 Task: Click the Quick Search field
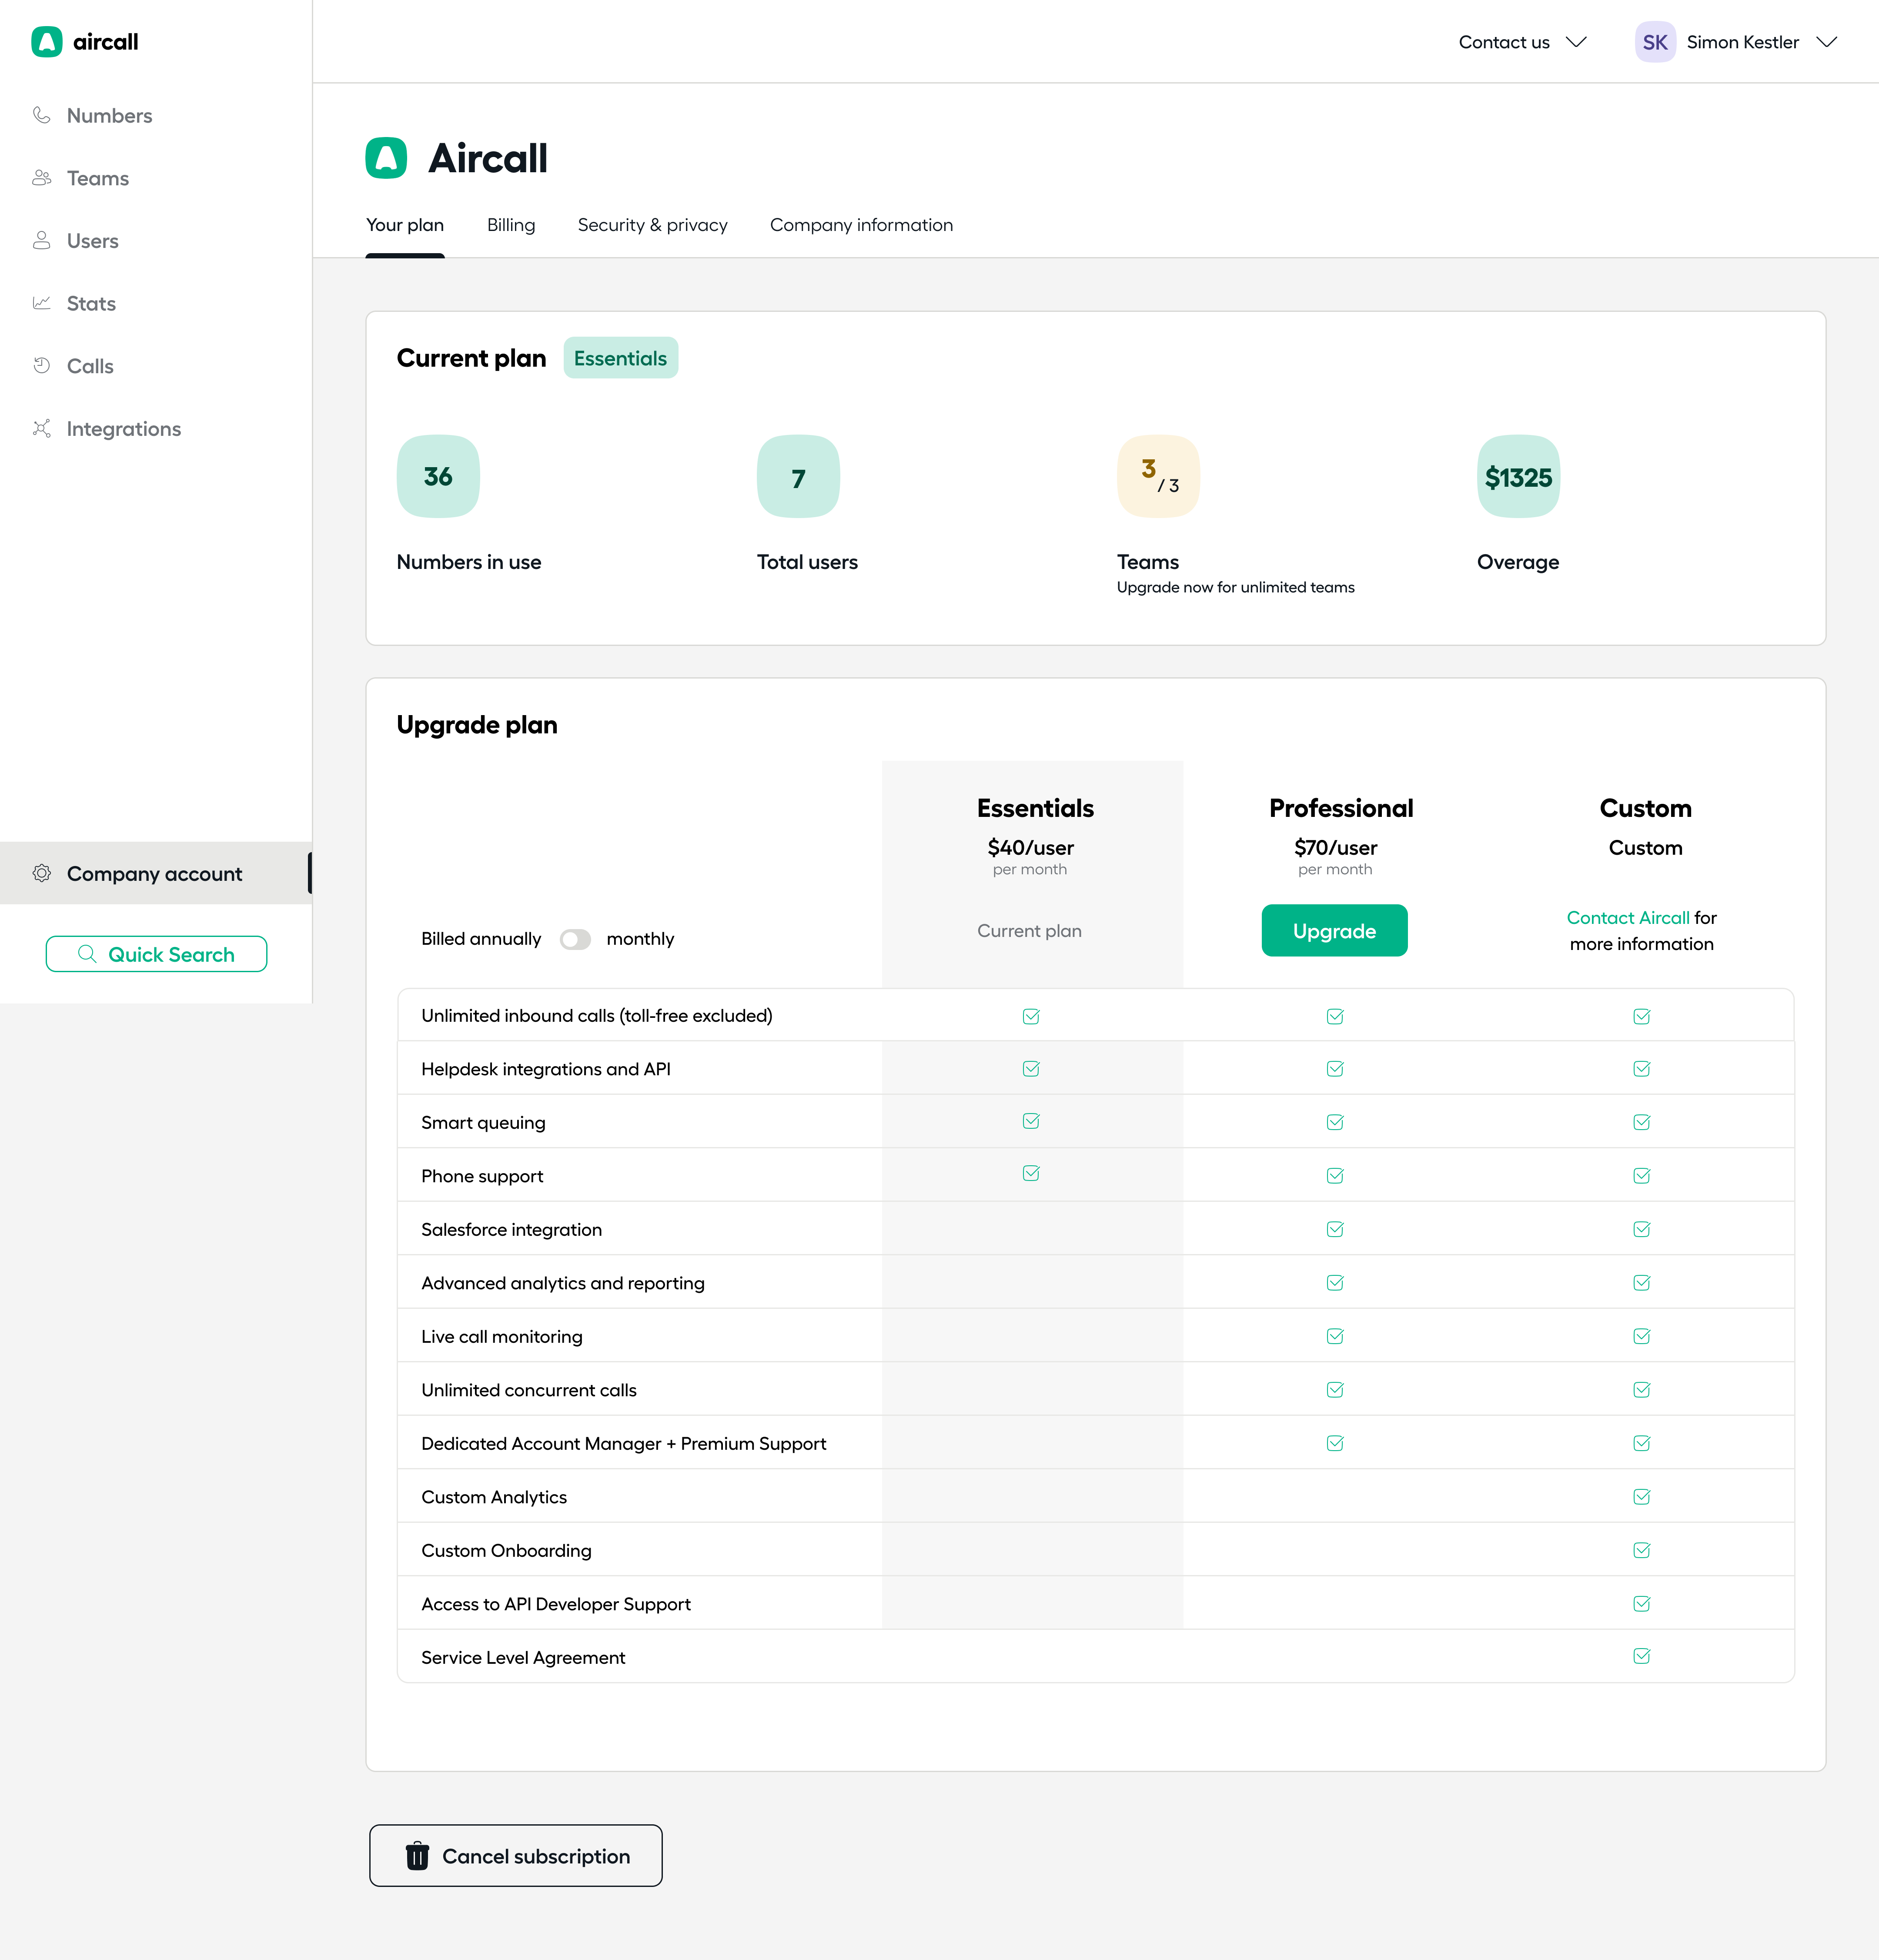(x=156, y=953)
